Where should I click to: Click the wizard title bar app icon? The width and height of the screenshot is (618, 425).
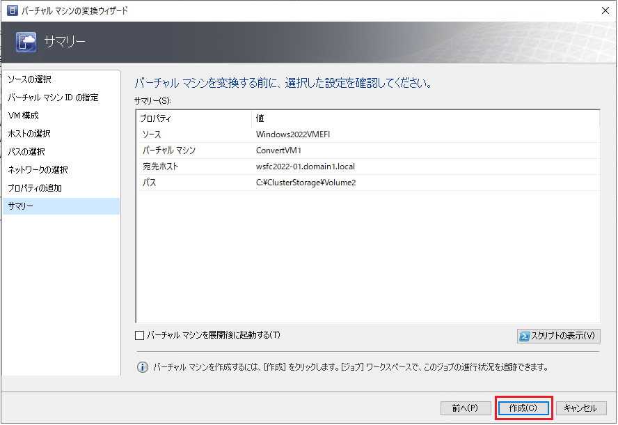click(x=12, y=10)
